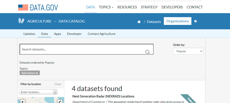The width and height of the screenshot is (230, 103).
Task: Switch to the Updates tab
Action: [29, 34]
